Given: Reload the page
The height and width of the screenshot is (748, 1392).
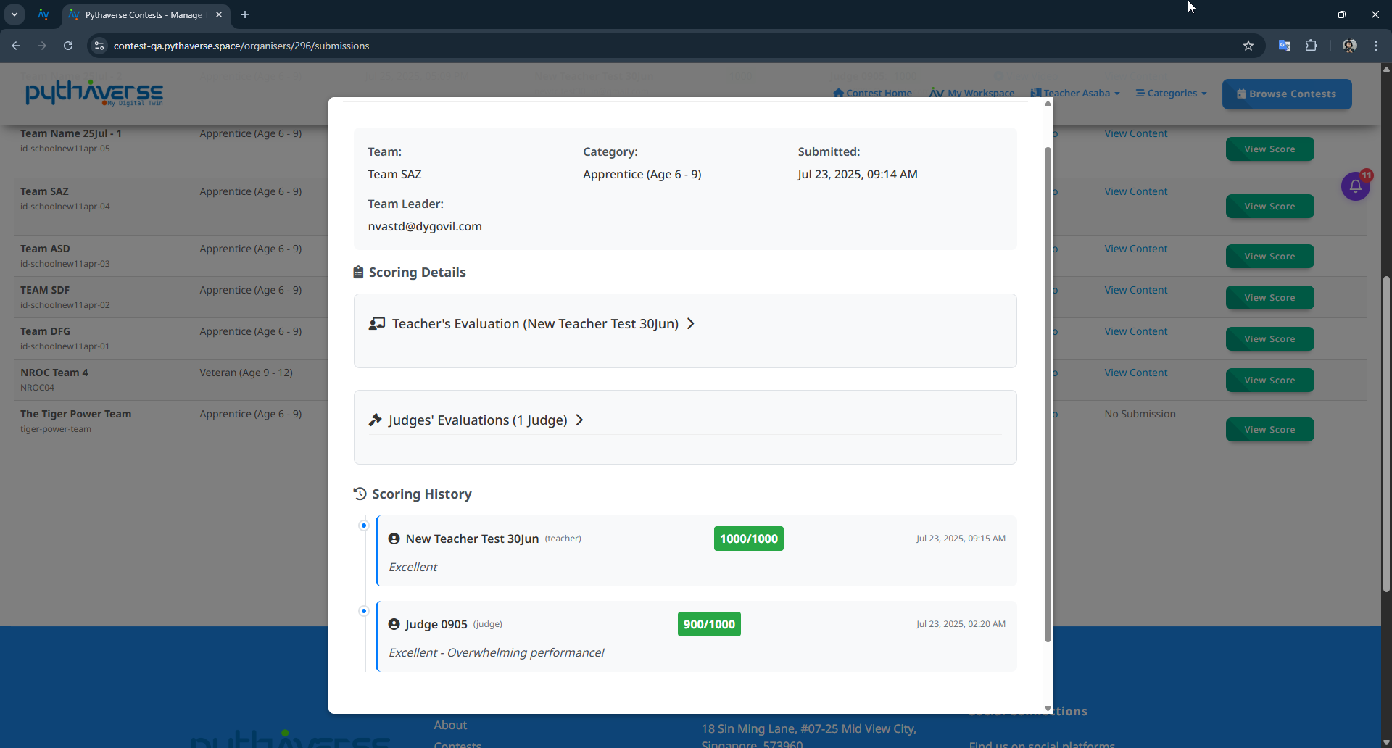Looking at the screenshot, I should pyautogui.click(x=68, y=46).
